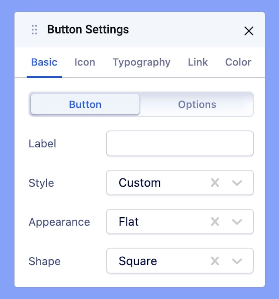Click the Label text input field

(x=180, y=144)
